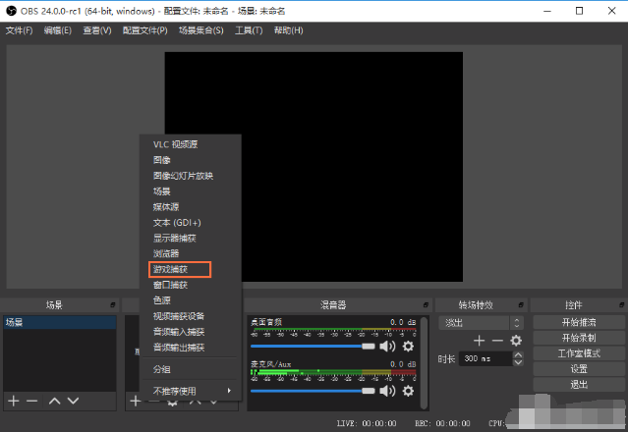Image resolution: width=628 pixels, height=432 pixels.
Task: Add a transition with the plus icon
Action: pyautogui.click(x=479, y=341)
